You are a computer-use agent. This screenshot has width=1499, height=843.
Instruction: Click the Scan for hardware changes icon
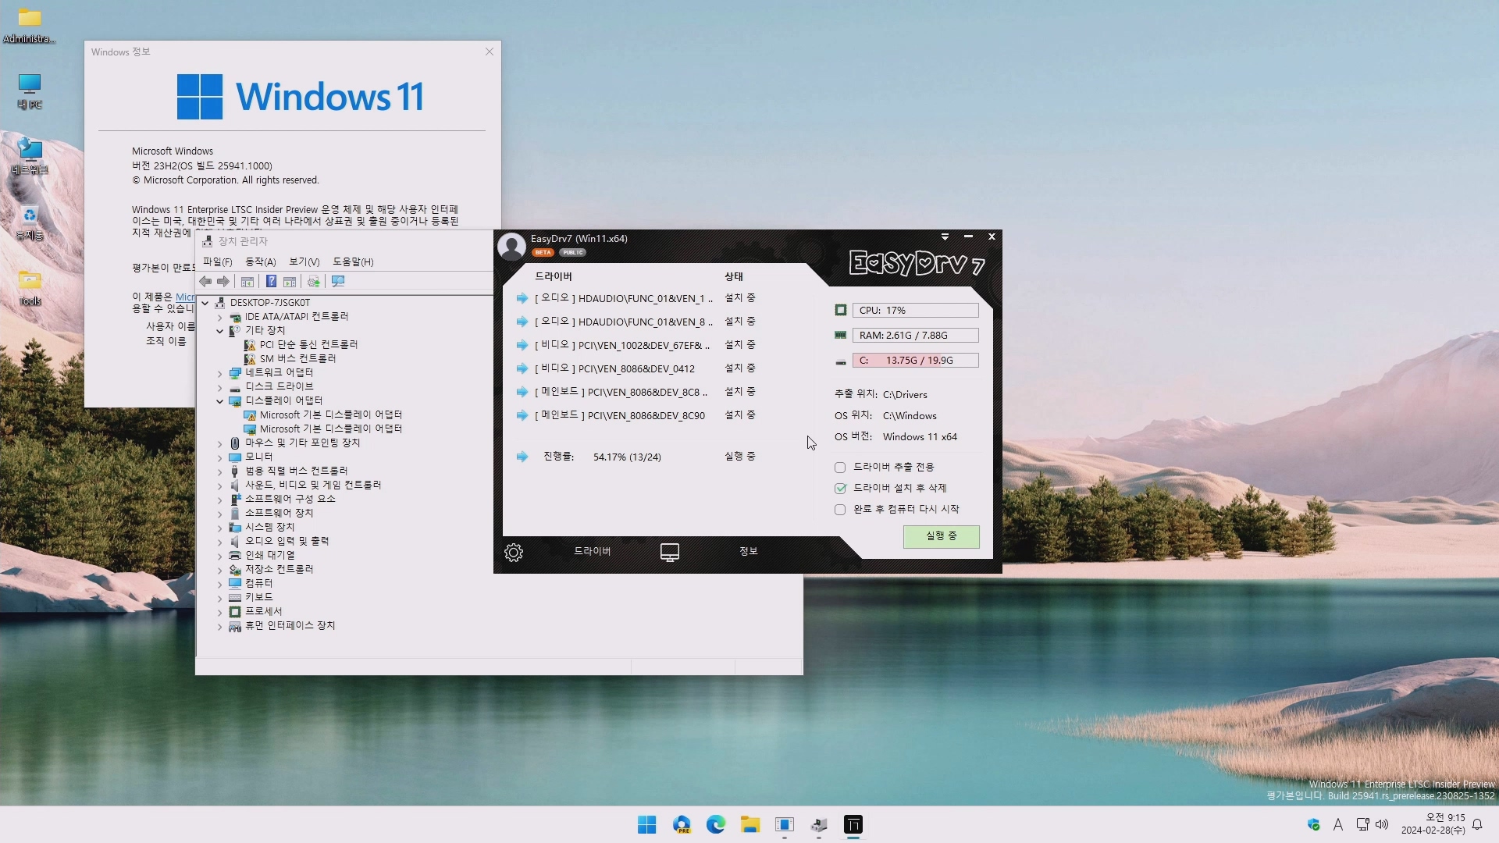point(338,282)
